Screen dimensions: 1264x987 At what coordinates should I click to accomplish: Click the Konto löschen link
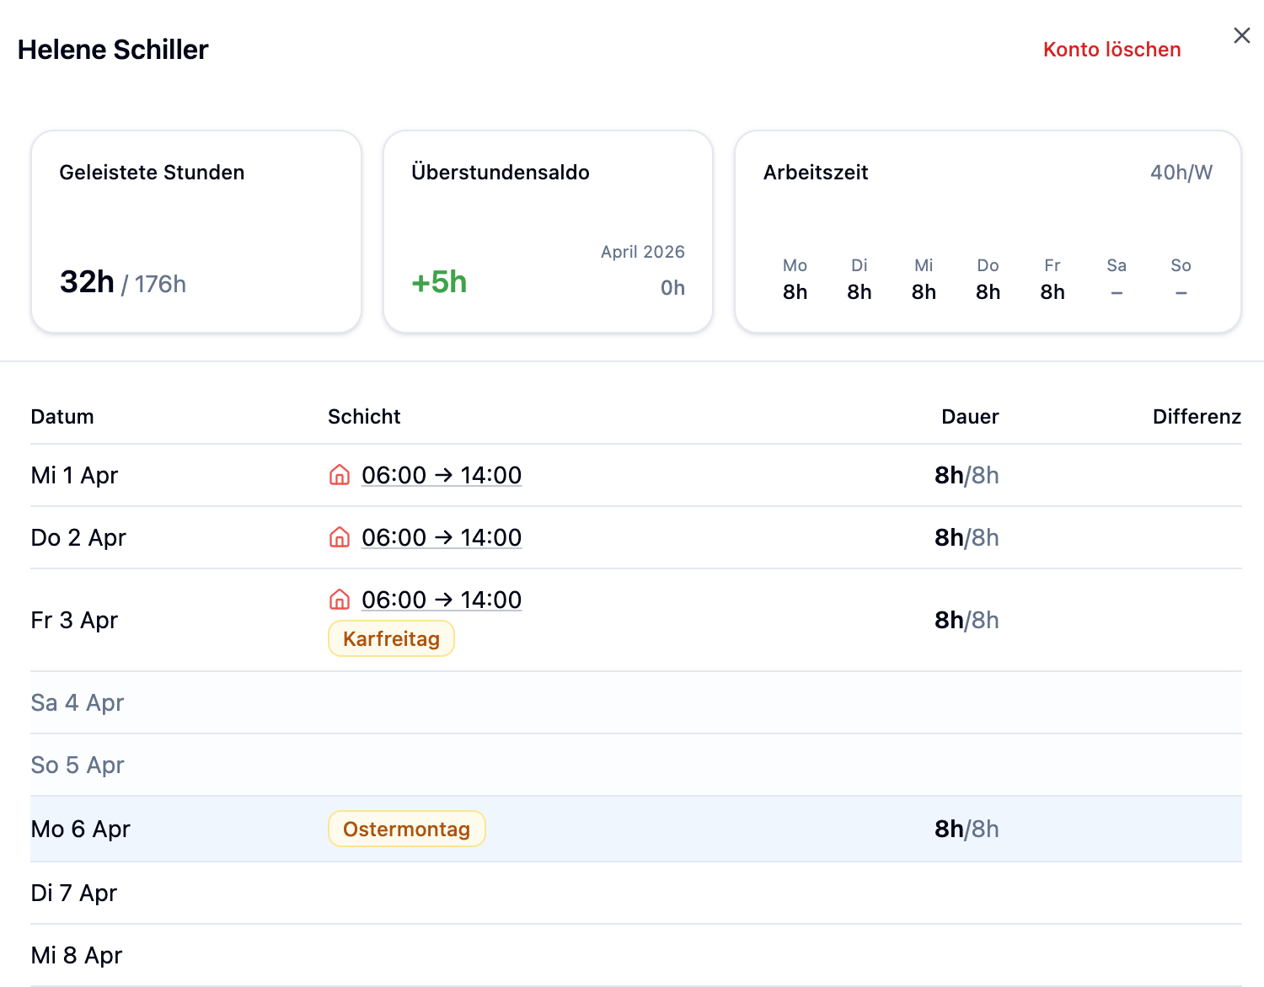pyautogui.click(x=1111, y=50)
